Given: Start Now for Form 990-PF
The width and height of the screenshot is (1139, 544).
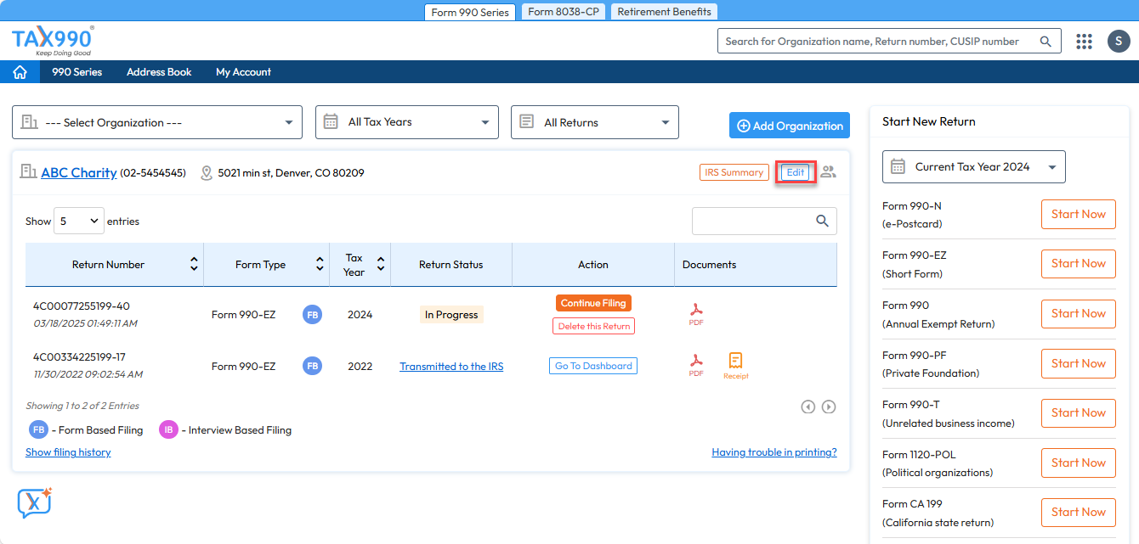Looking at the screenshot, I should 1079,363.
